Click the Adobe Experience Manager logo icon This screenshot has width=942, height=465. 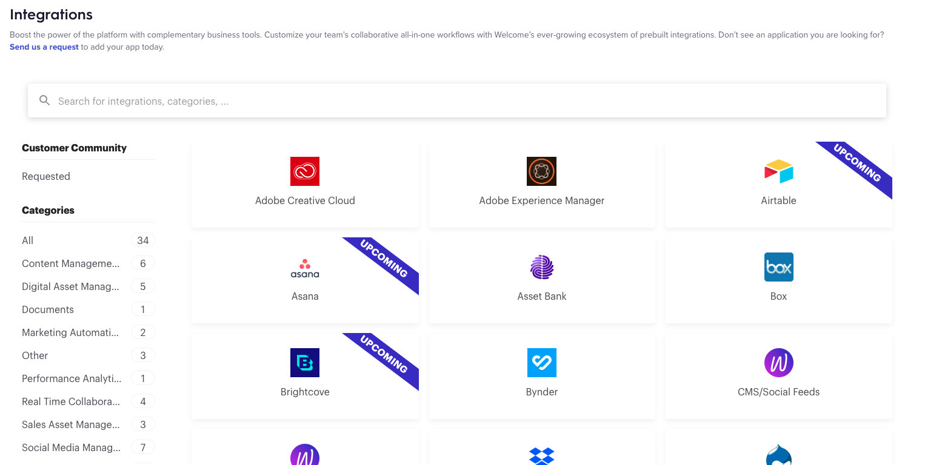click(542, 171)
